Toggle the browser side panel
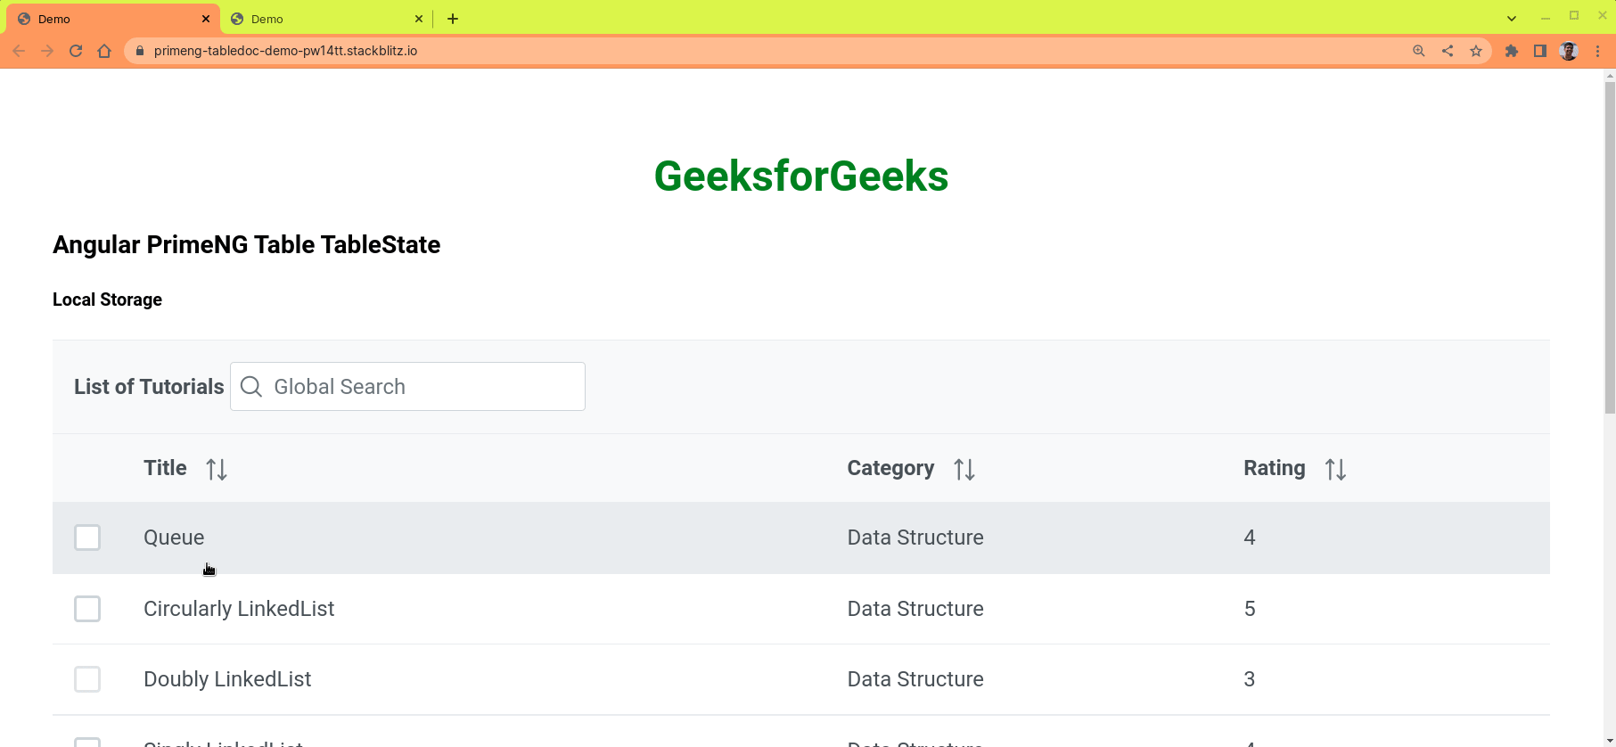1616x747 pixels. coord(1540,51)
